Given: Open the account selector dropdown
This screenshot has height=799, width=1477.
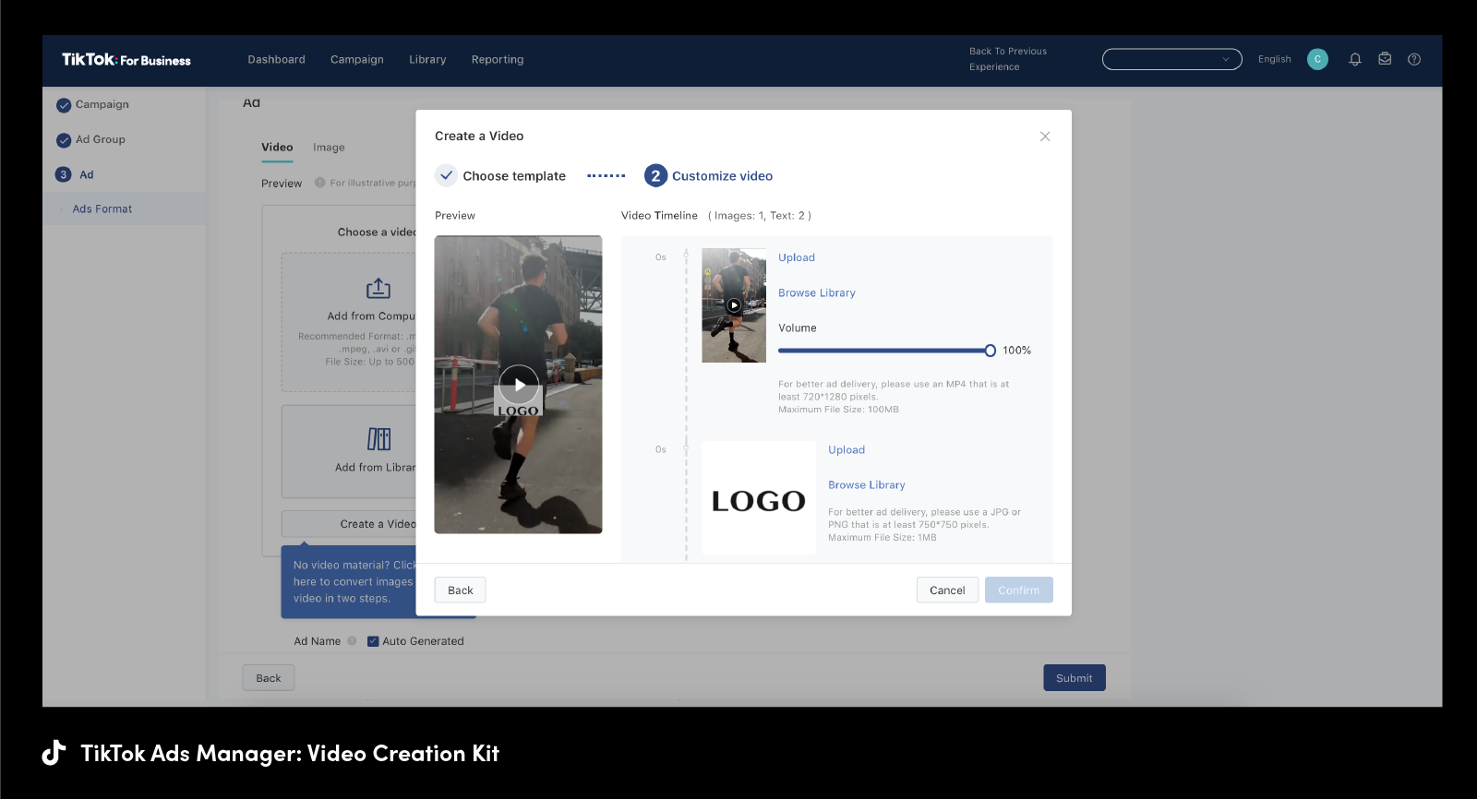Looking at the screenshot, I should (x=1171, y=59).
